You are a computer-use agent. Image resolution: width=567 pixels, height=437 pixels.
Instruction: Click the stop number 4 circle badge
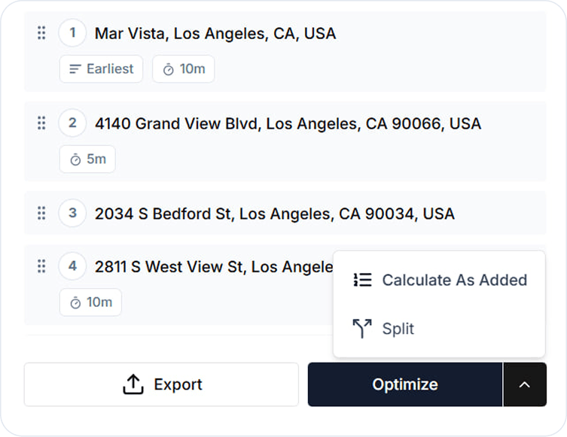(72, 266)
